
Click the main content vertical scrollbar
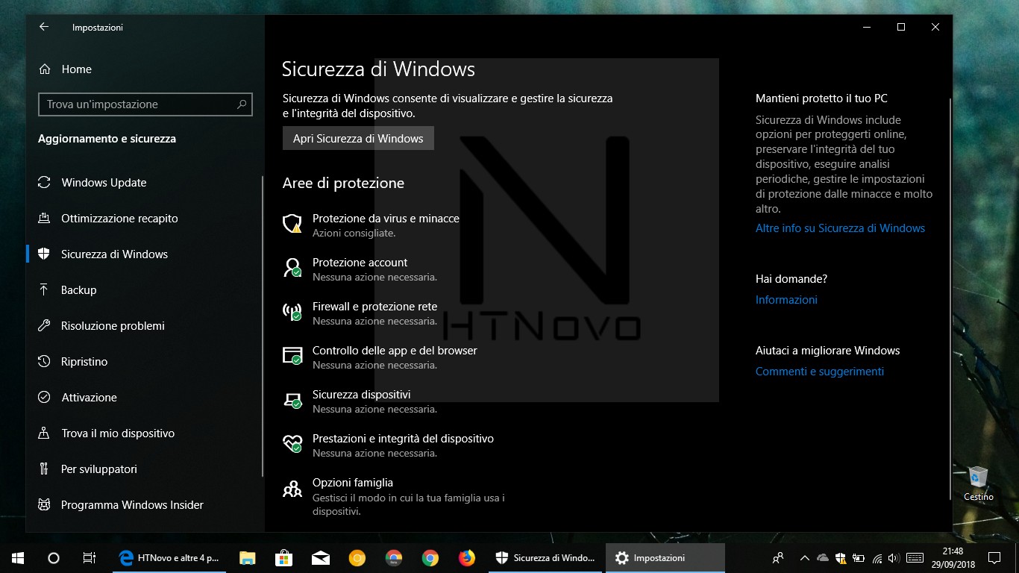click(950, 298)
